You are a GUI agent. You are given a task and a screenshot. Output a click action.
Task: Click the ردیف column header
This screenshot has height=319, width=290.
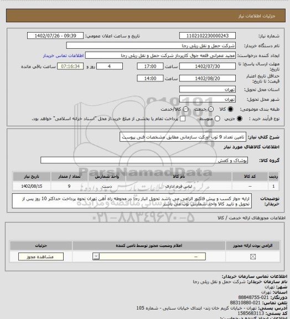point(273,177)
